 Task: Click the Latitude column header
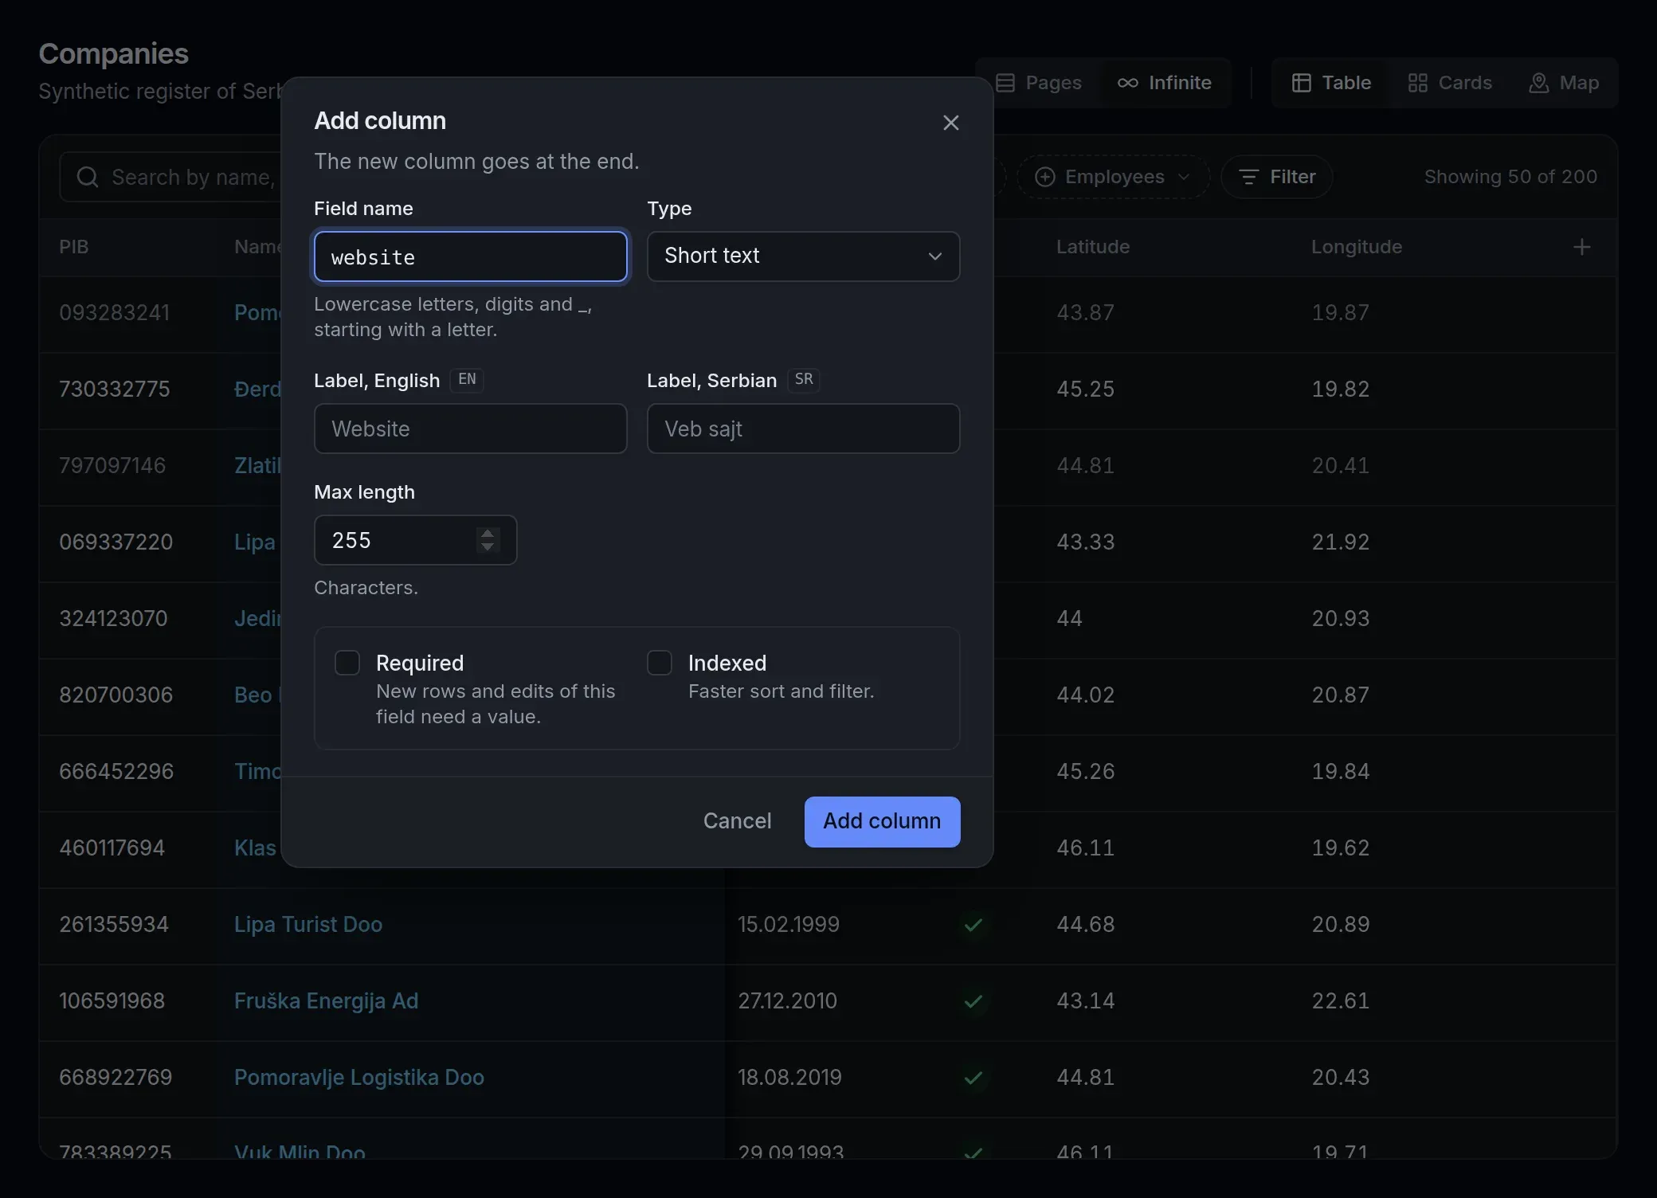click(x=1092, y=247)
